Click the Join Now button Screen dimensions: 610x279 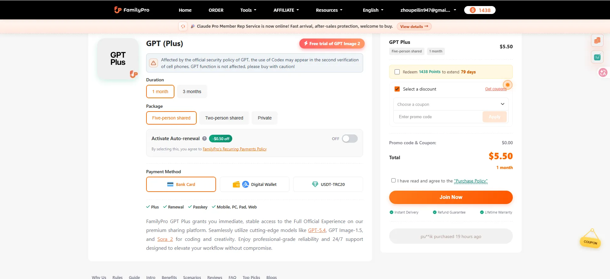(451, 197)
